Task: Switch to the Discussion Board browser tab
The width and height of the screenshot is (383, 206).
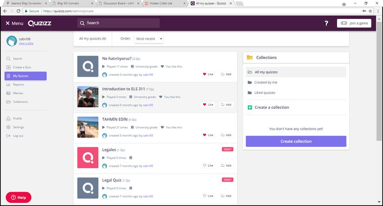Action: click(x=119, y=4)
